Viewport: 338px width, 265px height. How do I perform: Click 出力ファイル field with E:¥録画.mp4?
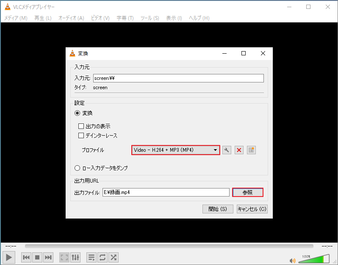pos(166,192)
